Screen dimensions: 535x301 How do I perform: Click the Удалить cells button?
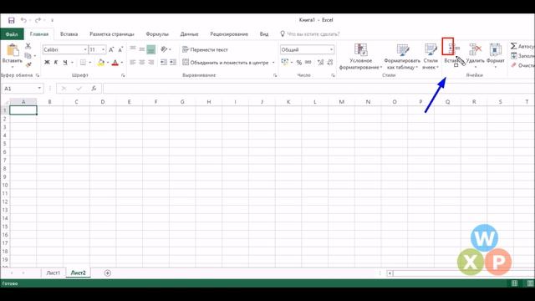[x=476, y=55]
